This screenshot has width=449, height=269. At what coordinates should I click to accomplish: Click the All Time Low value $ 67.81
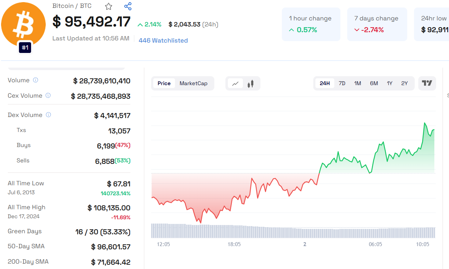119,184
